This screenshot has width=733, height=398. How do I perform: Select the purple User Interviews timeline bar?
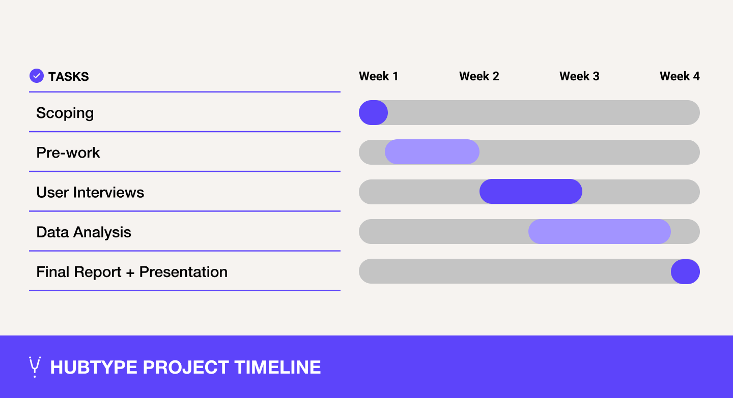530,192
